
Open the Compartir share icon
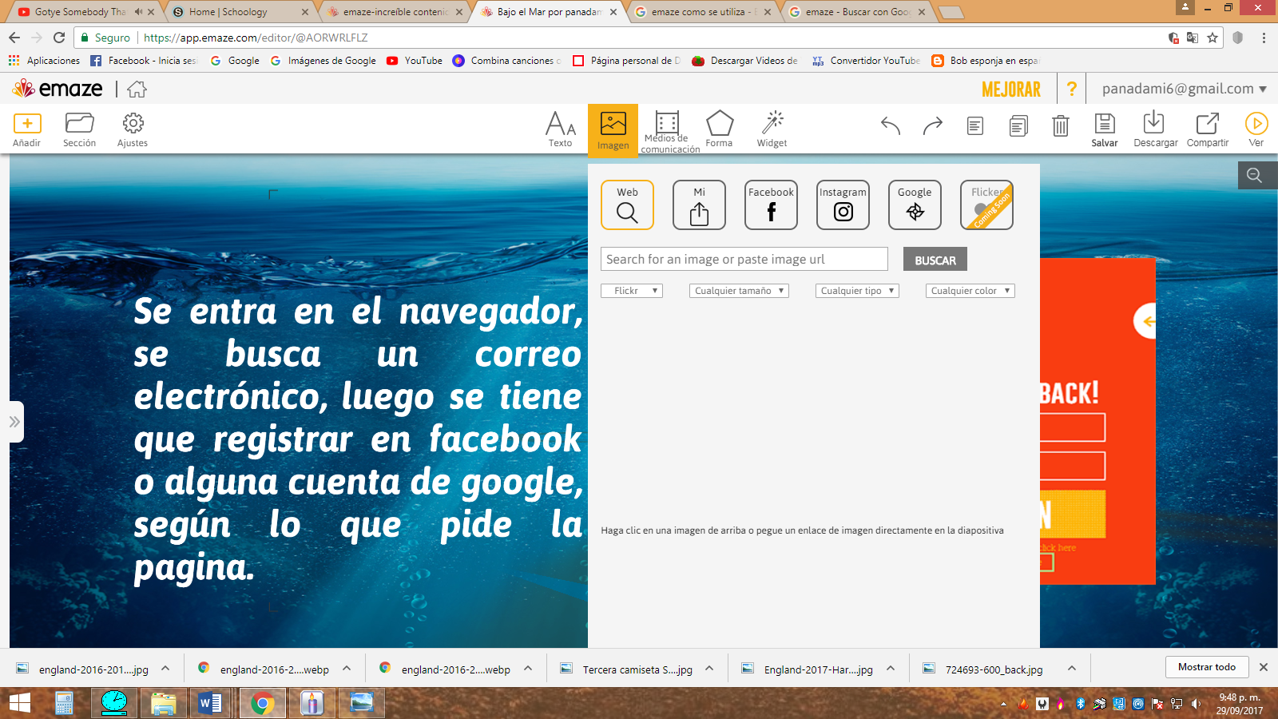click(x=1208, y=129)
